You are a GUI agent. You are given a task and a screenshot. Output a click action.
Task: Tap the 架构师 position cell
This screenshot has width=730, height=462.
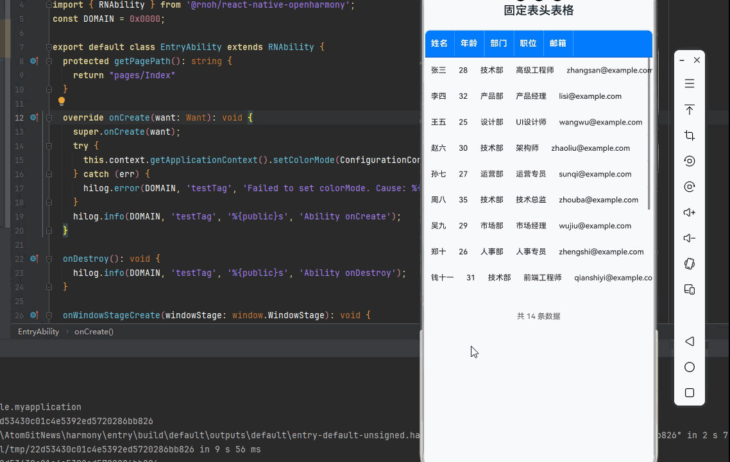[527, 148]
